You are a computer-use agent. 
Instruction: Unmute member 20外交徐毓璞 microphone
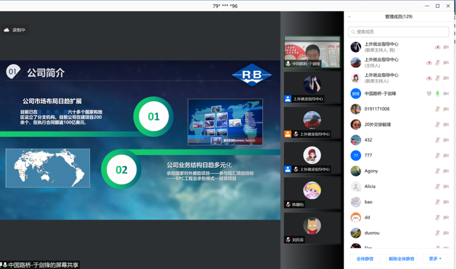coord(437,125)
